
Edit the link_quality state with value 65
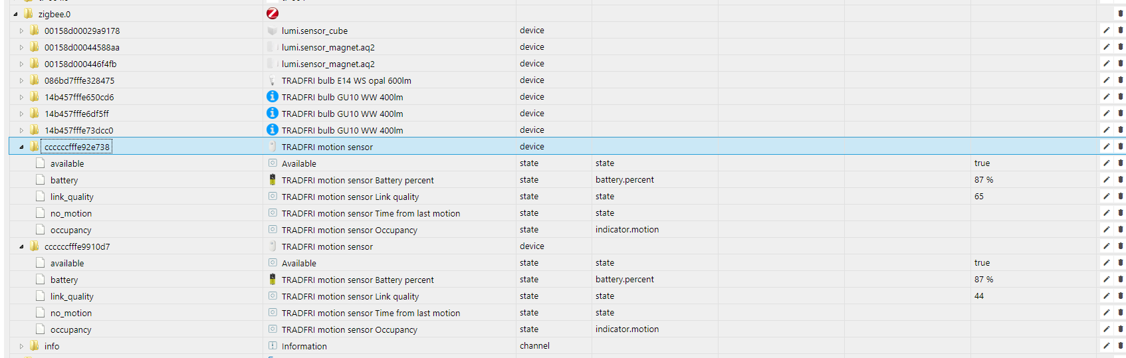(1107, 196)
